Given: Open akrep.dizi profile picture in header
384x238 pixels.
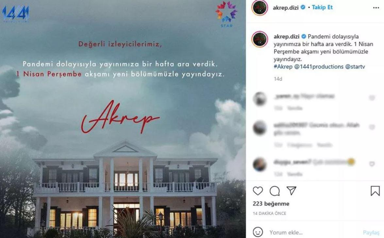Looking at the screenshot, I should pyautogui.click(x=259, y=8).
